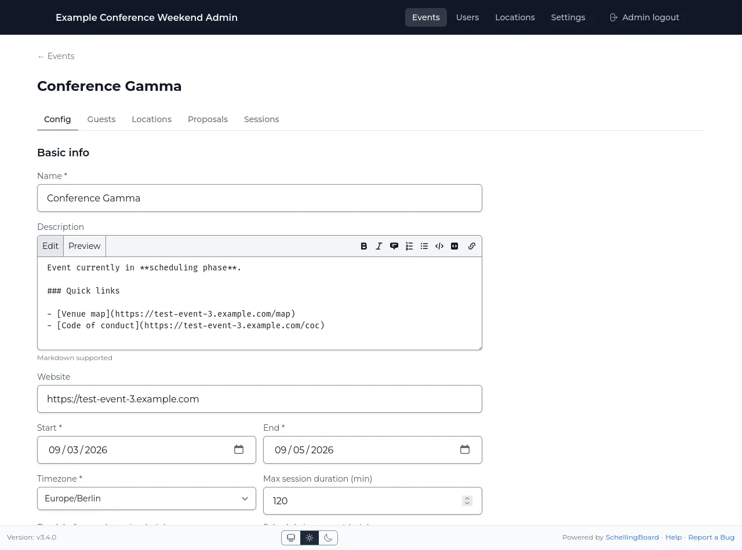Click the 'Version: v3.4.0' footer text
The height and width of the screenshot is (550, 742).
(32, 537)
